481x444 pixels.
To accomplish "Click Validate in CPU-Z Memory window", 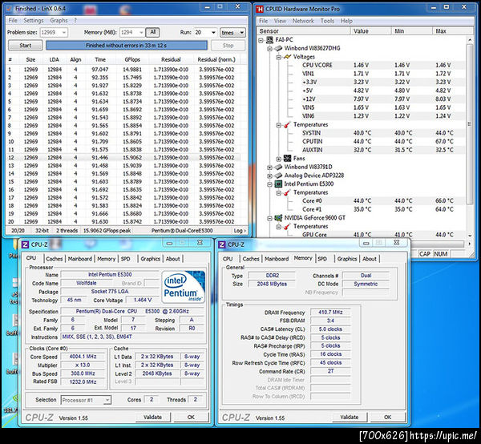I will [349, 417].
